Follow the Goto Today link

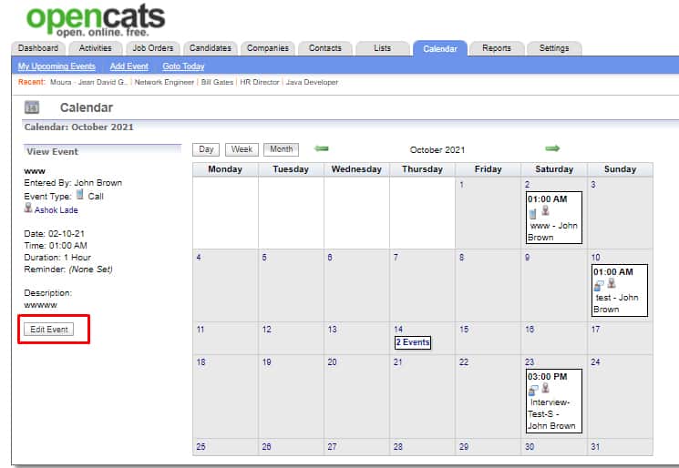[183, 66]
